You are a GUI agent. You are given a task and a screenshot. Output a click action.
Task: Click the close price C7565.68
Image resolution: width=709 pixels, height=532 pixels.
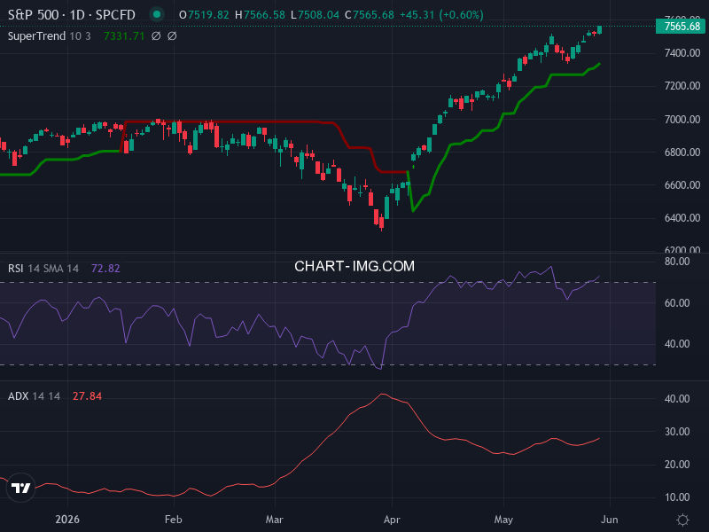tap(370, 15)
